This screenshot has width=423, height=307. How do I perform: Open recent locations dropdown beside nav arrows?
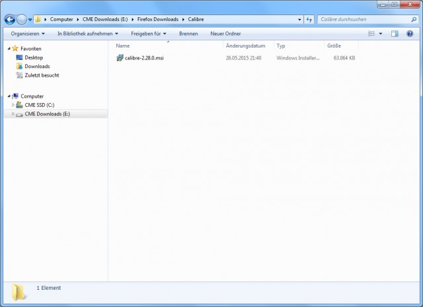click(30, 20)
